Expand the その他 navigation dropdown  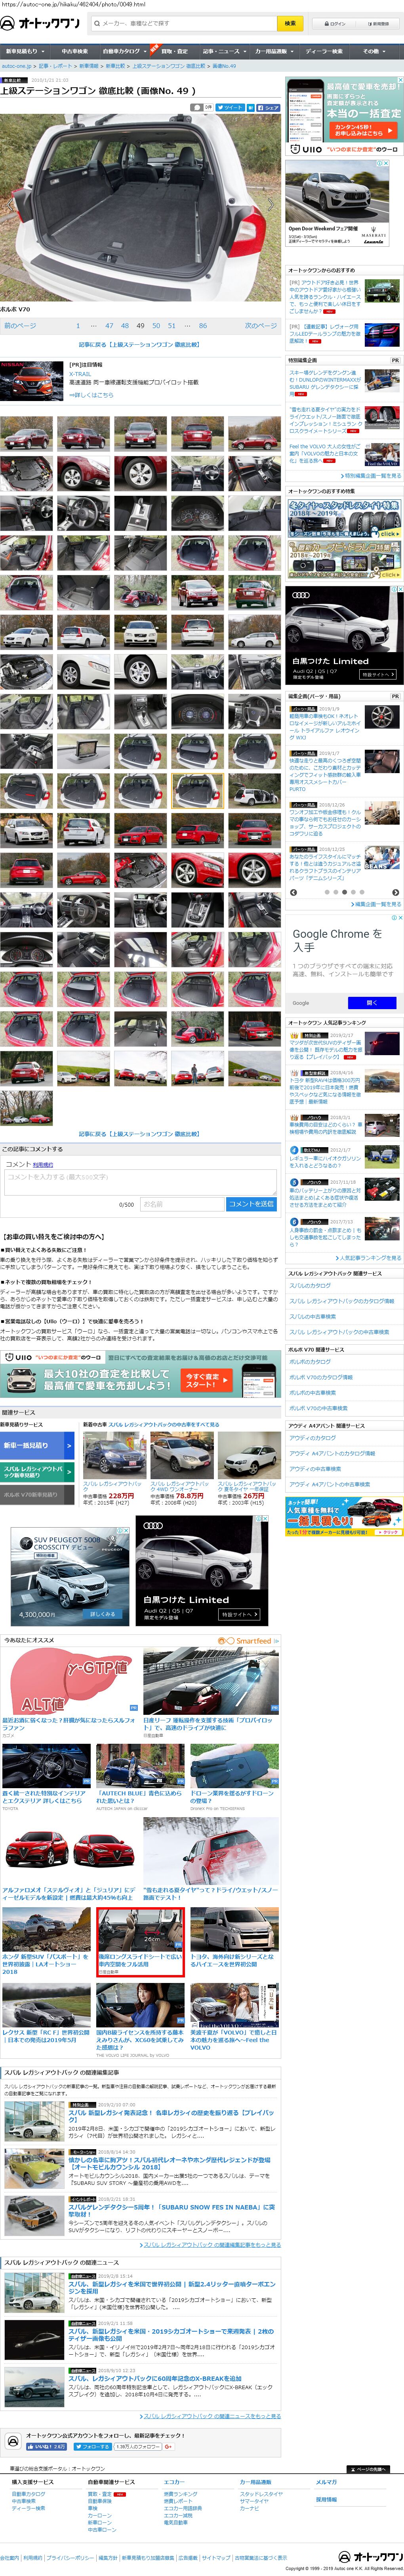pos(374,51)
